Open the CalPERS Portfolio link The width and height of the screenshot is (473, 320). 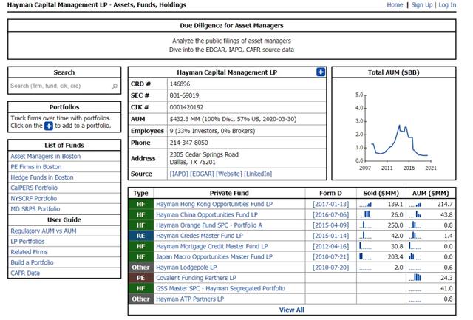[34, 188]
